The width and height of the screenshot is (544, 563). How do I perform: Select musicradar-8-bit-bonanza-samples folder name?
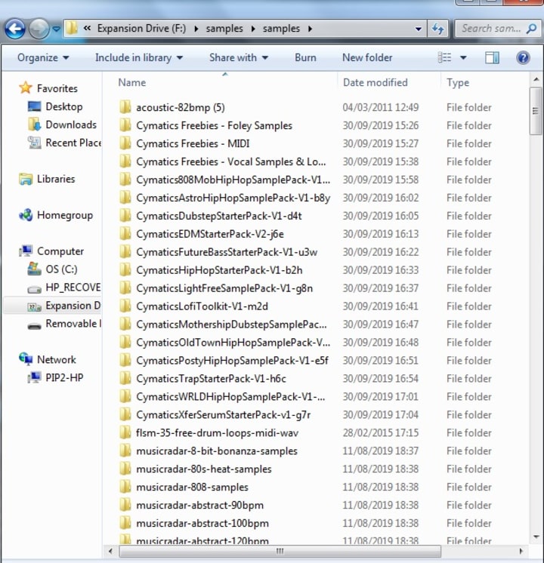(x=217, y=451)
